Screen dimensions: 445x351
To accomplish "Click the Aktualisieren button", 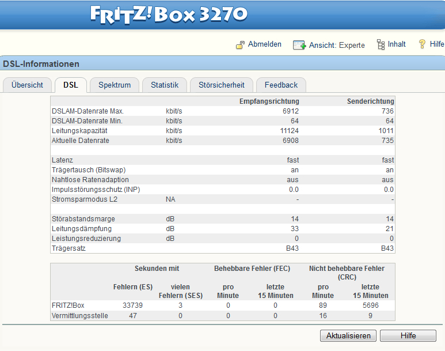I will point(348,335).
